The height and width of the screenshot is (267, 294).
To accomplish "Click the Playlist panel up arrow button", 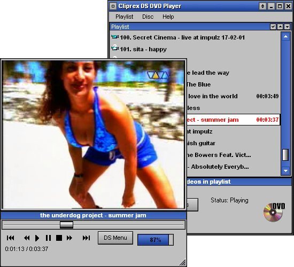I will click(x=280, y=27).
